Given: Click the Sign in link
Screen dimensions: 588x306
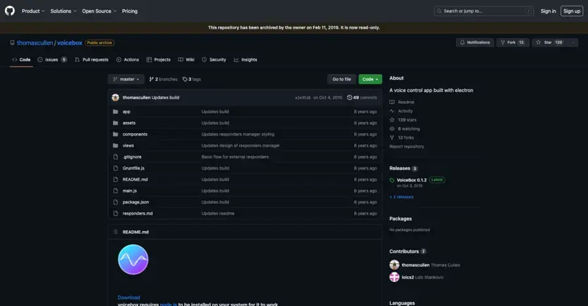Looking at the screenshot, I should [x=548, y=11].
